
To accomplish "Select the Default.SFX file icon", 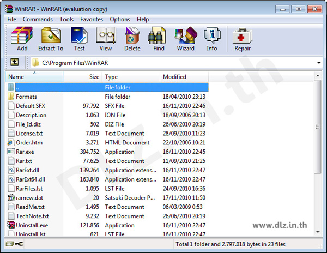I will coord(11,106).
